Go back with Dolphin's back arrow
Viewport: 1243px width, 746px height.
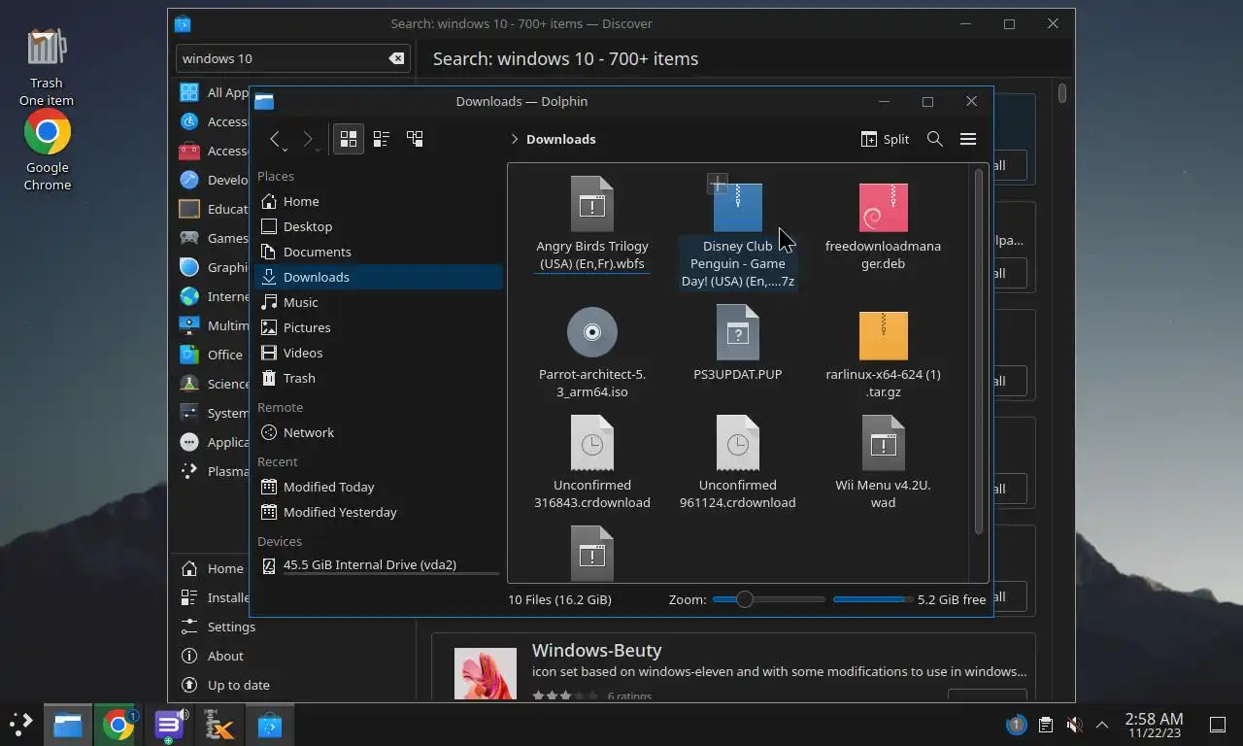point(276,139)
